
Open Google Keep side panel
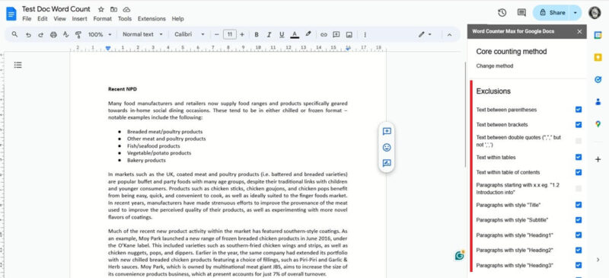click(598, 58)
